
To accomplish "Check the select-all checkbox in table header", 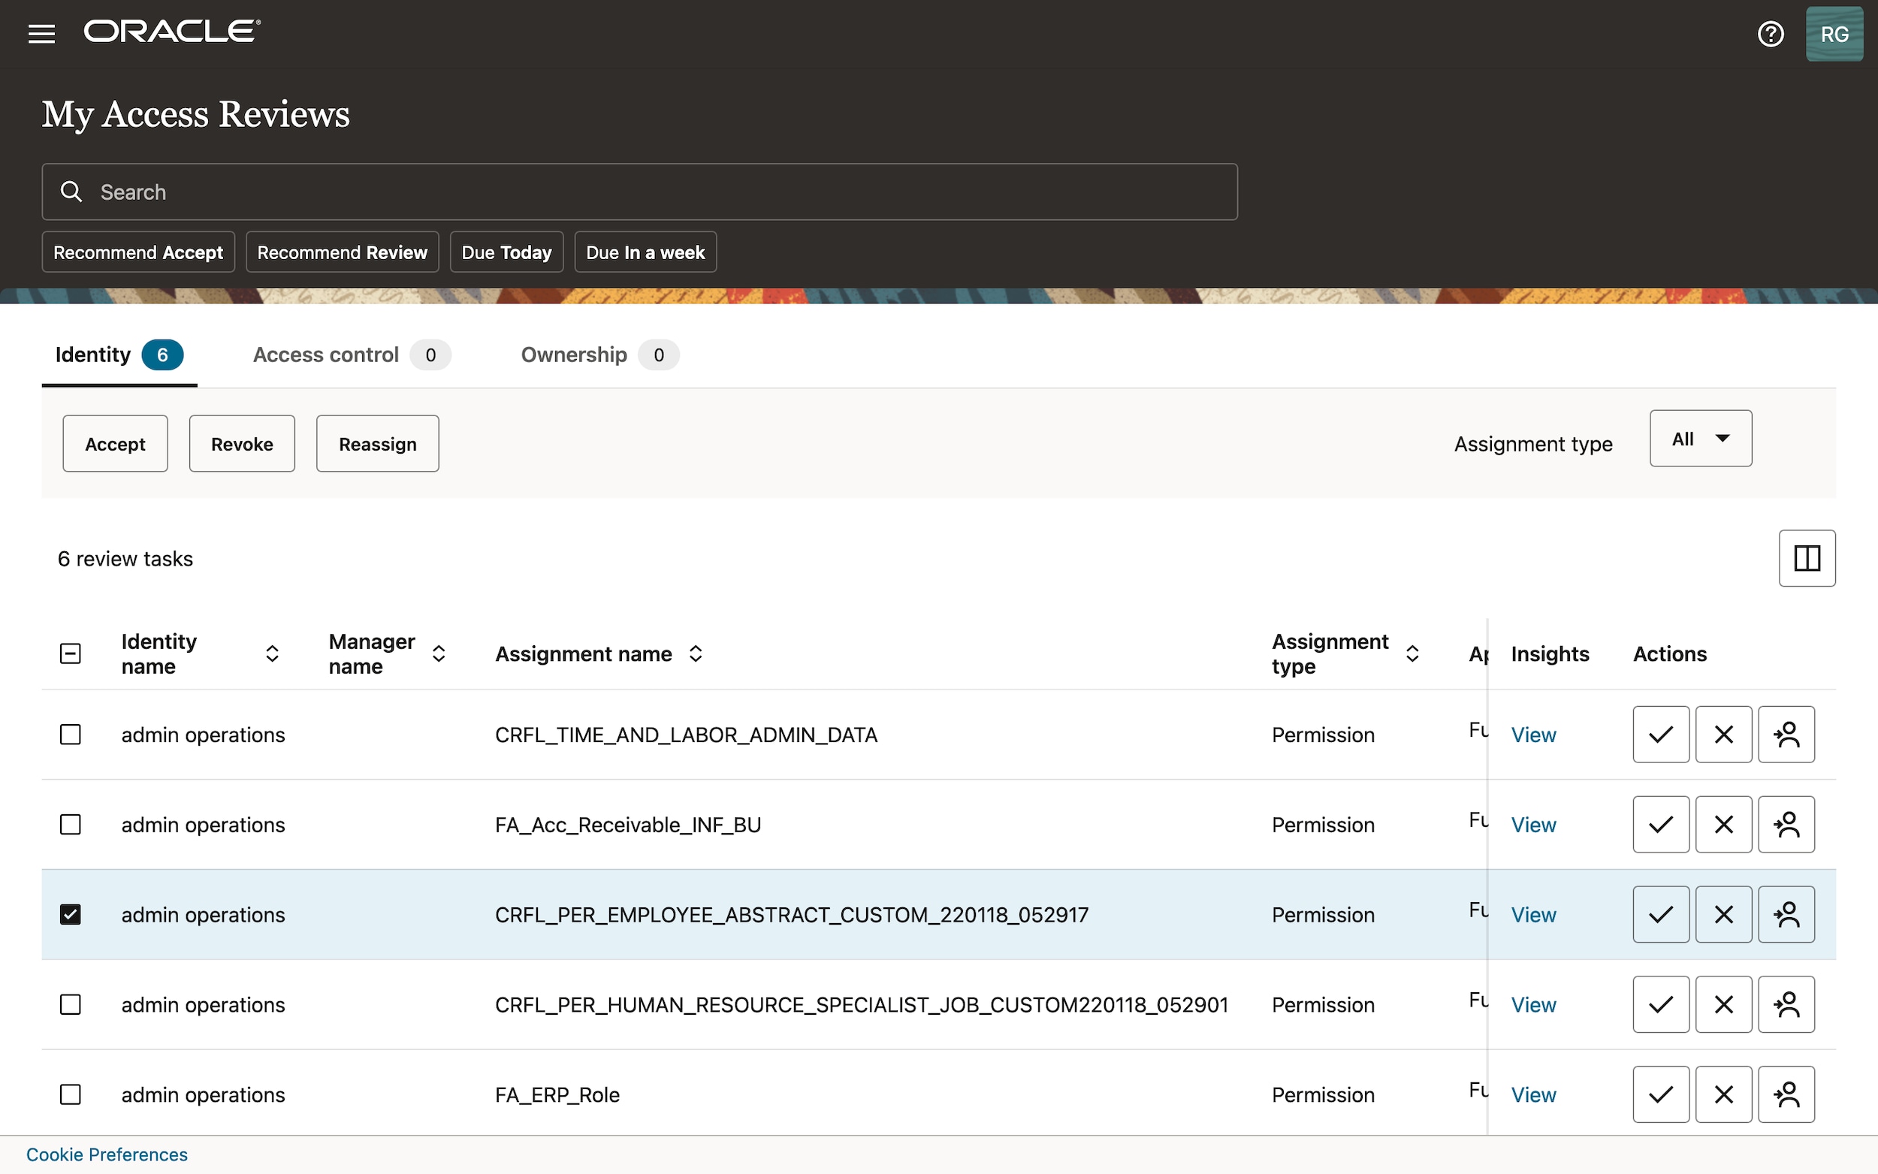I will (x=70, y=653).
